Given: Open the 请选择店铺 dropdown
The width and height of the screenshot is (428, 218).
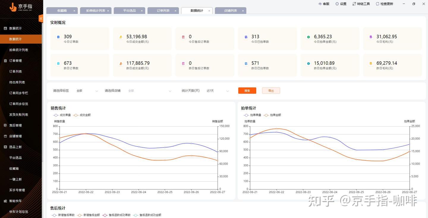Looking at the screenshot, I should 150,91.
